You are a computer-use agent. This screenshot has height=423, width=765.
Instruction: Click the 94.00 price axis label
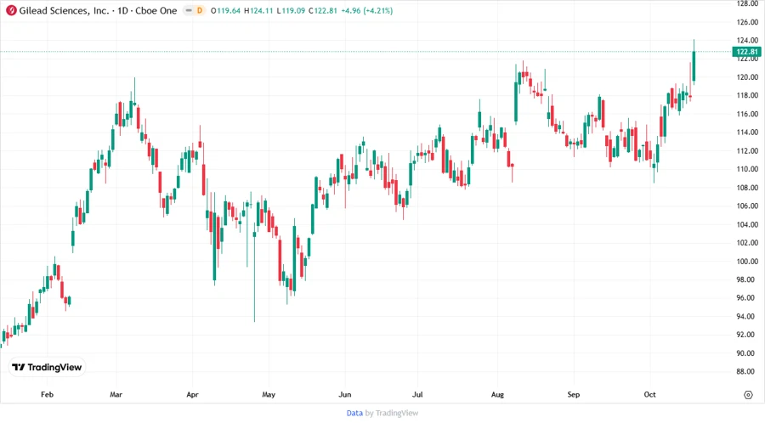click(x=747, y=316)
